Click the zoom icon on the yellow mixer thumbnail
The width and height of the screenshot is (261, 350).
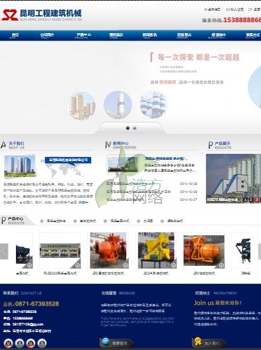pyautogui.click(x=173, y=265)
